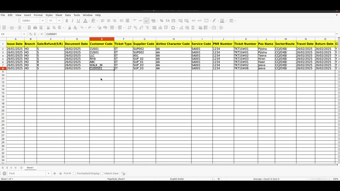
Task: Toggle underline formatting
Action: [78, 21]
